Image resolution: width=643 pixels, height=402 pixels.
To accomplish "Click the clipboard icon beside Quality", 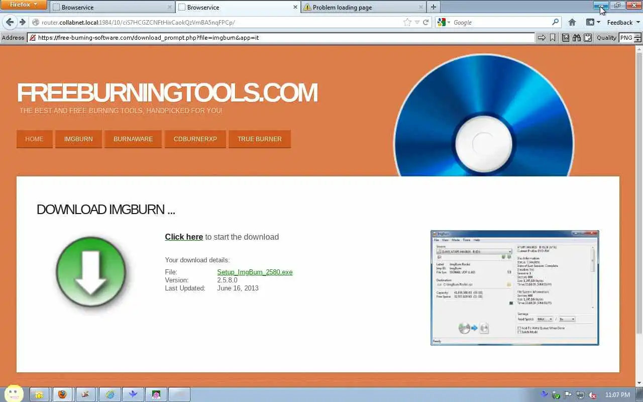I will point(588,38).
